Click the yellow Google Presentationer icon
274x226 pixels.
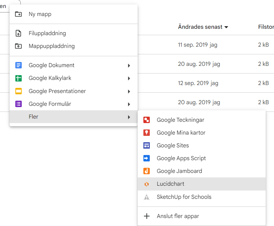[18, 91]
